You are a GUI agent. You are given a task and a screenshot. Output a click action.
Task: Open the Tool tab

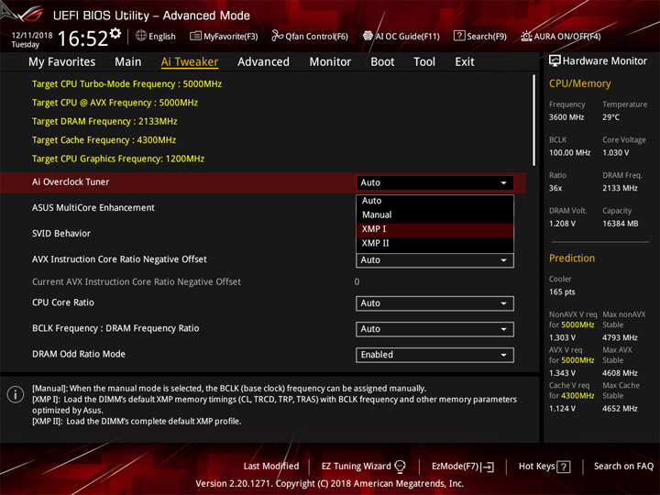click(x=424, y=62)
